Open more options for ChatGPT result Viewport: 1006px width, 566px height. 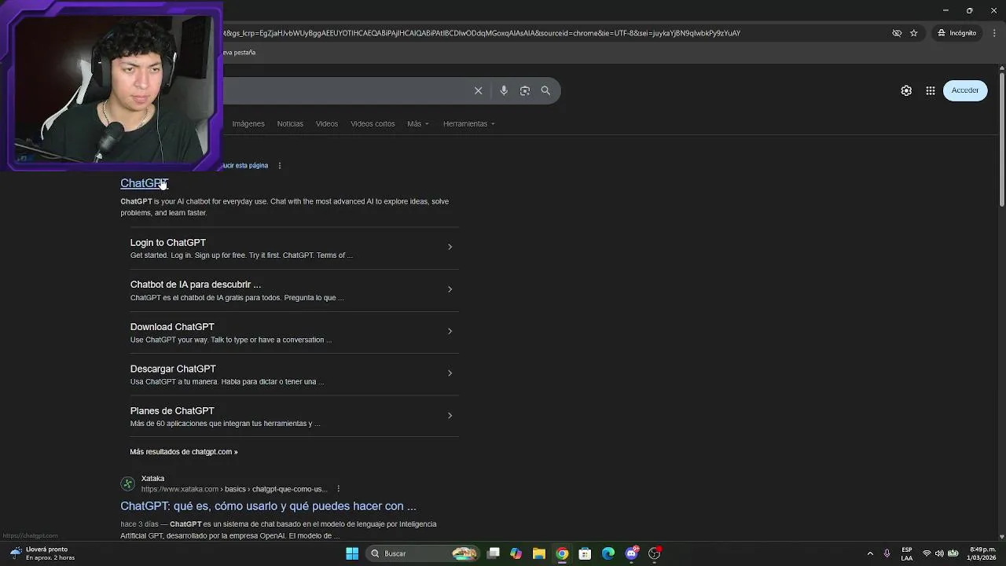pyautogui.click(x=280, y=166)
